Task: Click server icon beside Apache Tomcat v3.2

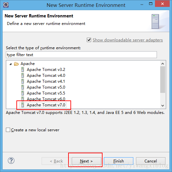Action: pyautogui.click(x=23, y=70)
